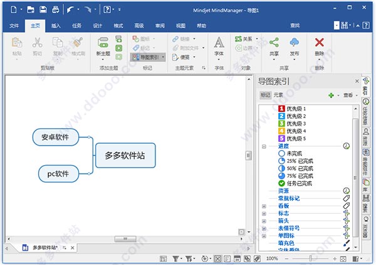376x265 pixels.
Task: Click the 多多软件站 central topic
Action: pyautogui.click(x=125, y=156)
